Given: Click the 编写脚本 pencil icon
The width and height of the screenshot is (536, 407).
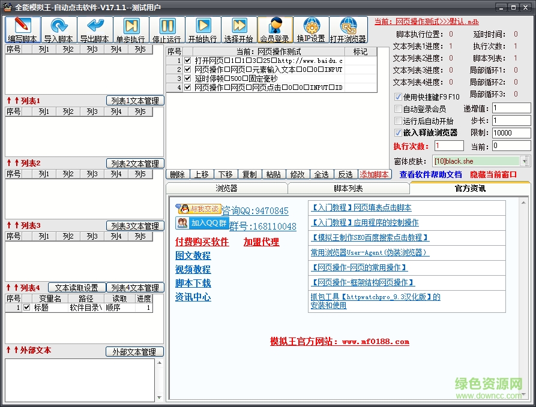Looking at the screenshot, I should point(23,26).
